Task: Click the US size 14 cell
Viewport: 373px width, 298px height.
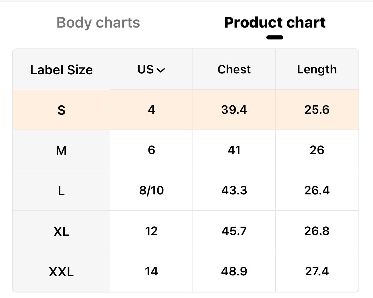Action: pyautogui.click(x=151, y=271)
